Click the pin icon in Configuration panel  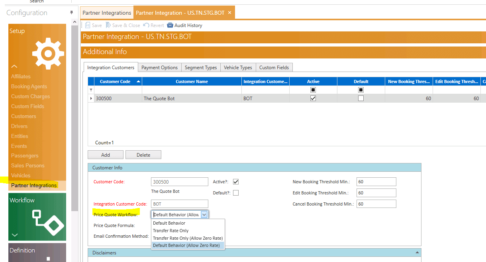click(72, 13)
